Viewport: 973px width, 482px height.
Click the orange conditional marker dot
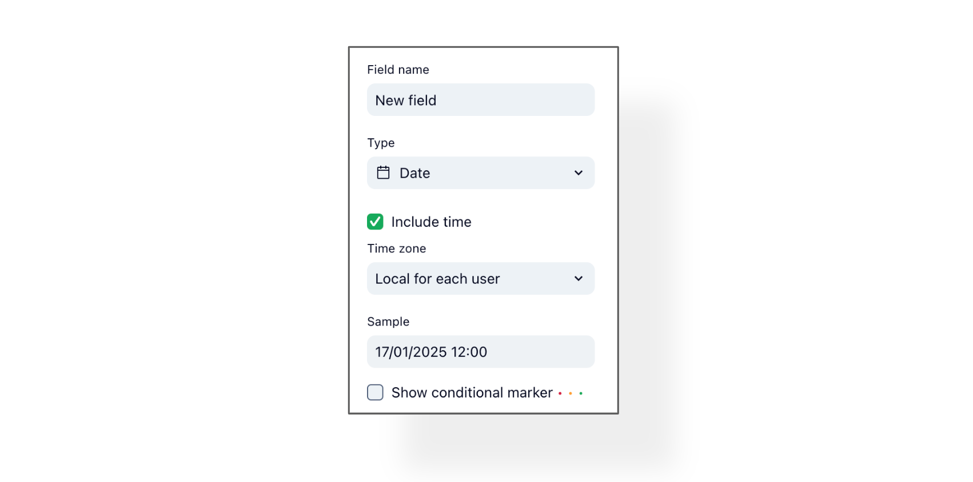click(x=571, y=393)
